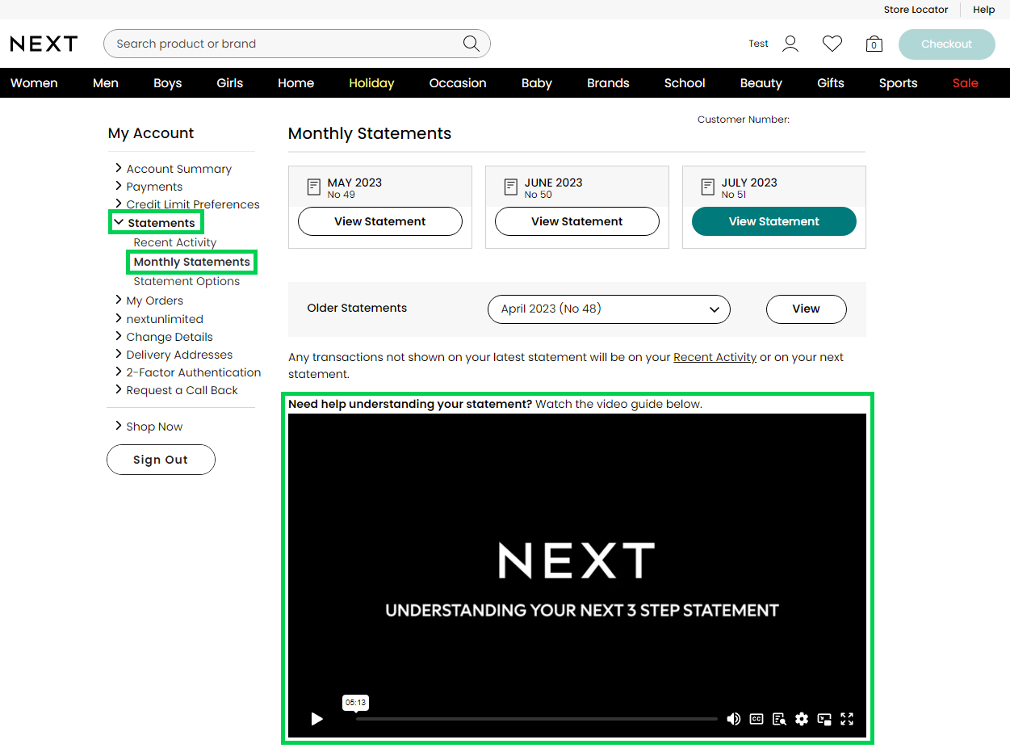Toggle closed captions on the video
The height and width of the screenshot is (748, 1010).
click(756, 719)
